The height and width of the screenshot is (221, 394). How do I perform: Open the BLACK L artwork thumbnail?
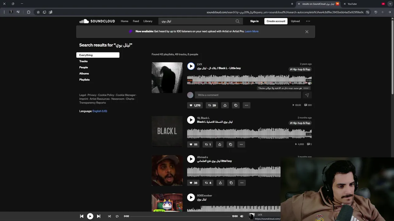click(167, 131)
